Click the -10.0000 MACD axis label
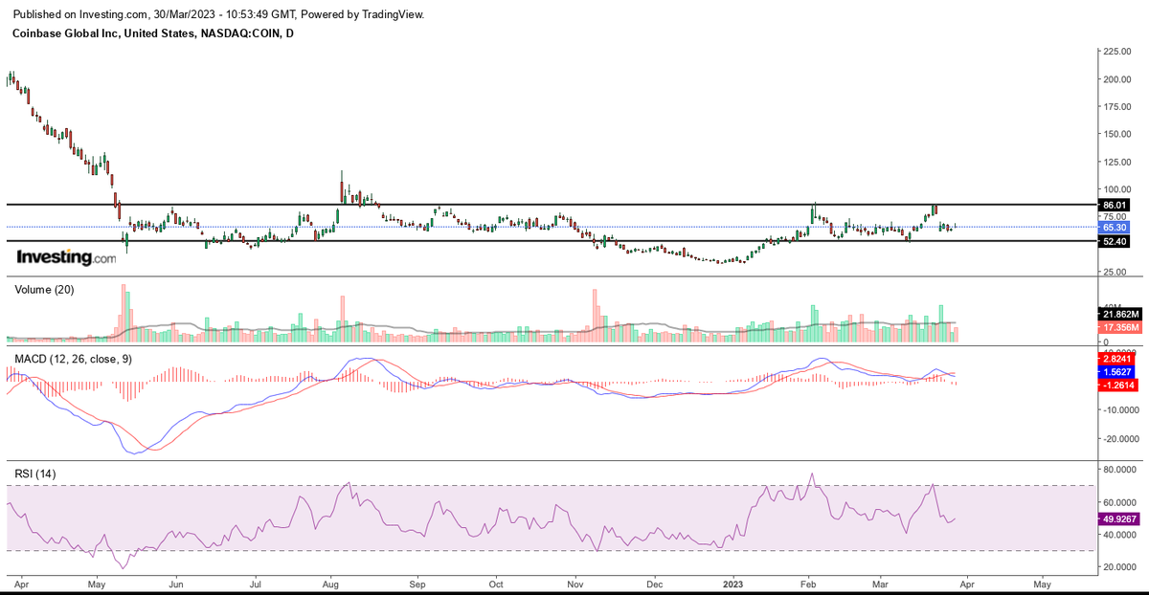 1121,409
